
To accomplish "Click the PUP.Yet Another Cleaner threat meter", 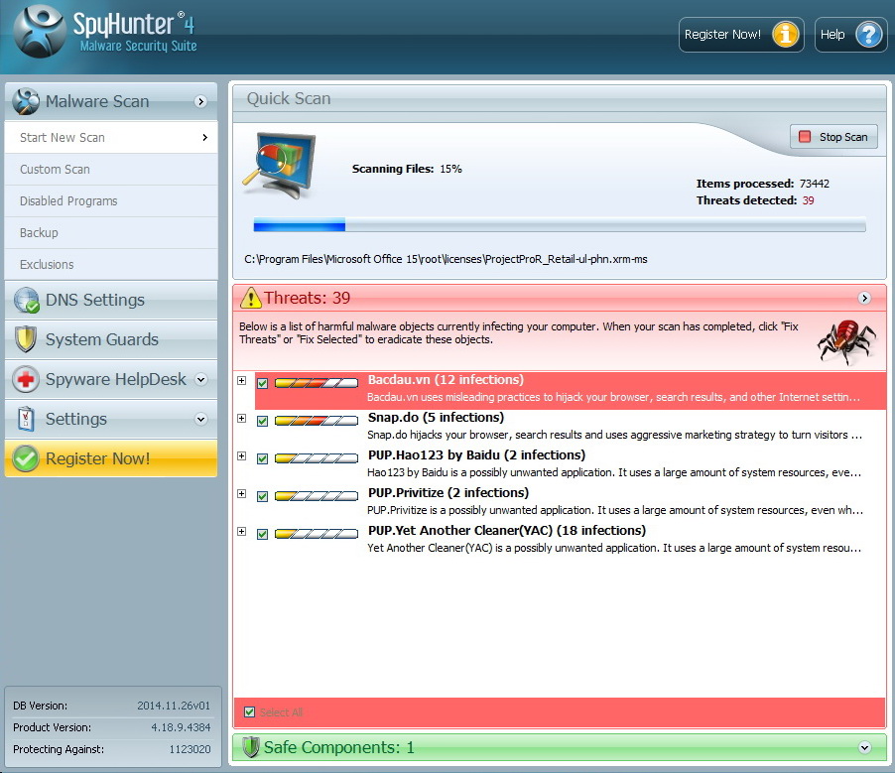I will coord(317,534).
